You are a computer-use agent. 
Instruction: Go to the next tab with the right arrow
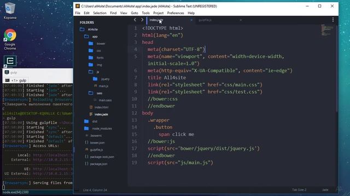coord(142,20)
